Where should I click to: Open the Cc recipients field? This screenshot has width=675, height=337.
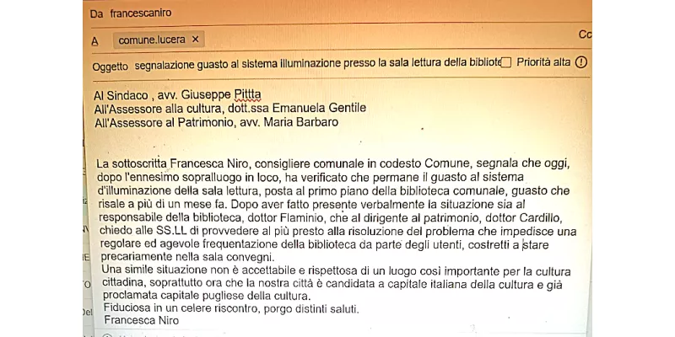pyautogui.click(x=585, y=35)
